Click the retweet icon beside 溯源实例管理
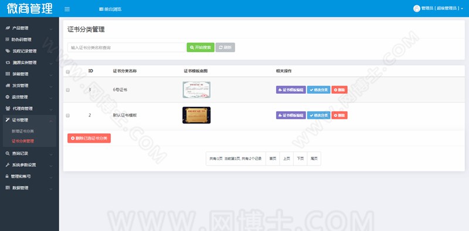This screenshot has height=231, width=469. click(8, 63)
